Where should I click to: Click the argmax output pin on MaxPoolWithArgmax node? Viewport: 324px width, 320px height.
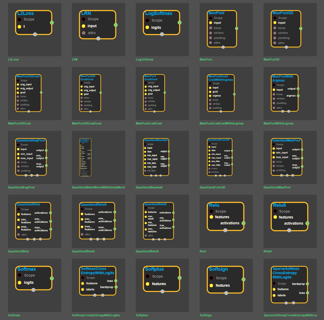[298, 96]
